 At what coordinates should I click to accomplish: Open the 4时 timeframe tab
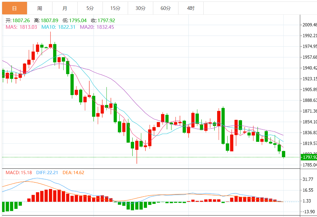(x=191, y=8)
